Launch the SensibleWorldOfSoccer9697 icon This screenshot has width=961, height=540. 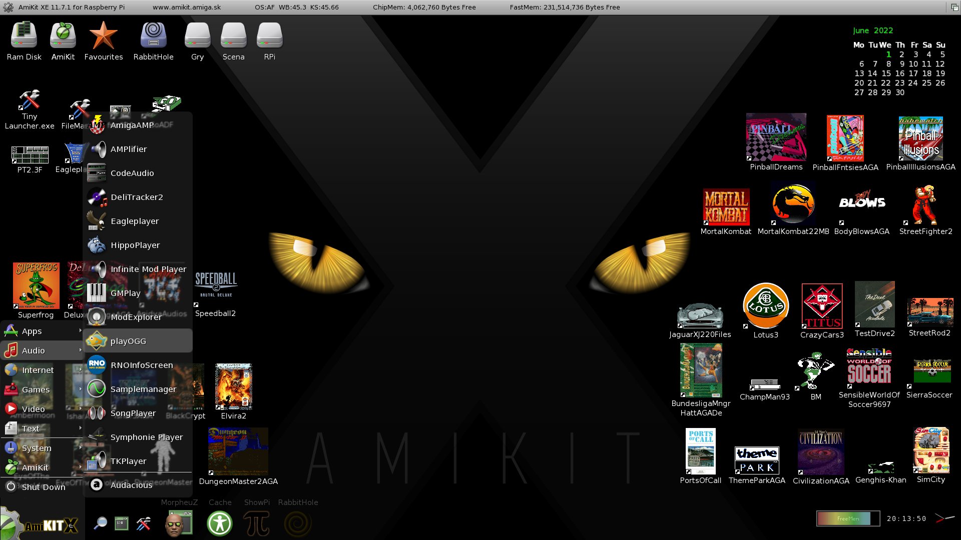[869, 368]
